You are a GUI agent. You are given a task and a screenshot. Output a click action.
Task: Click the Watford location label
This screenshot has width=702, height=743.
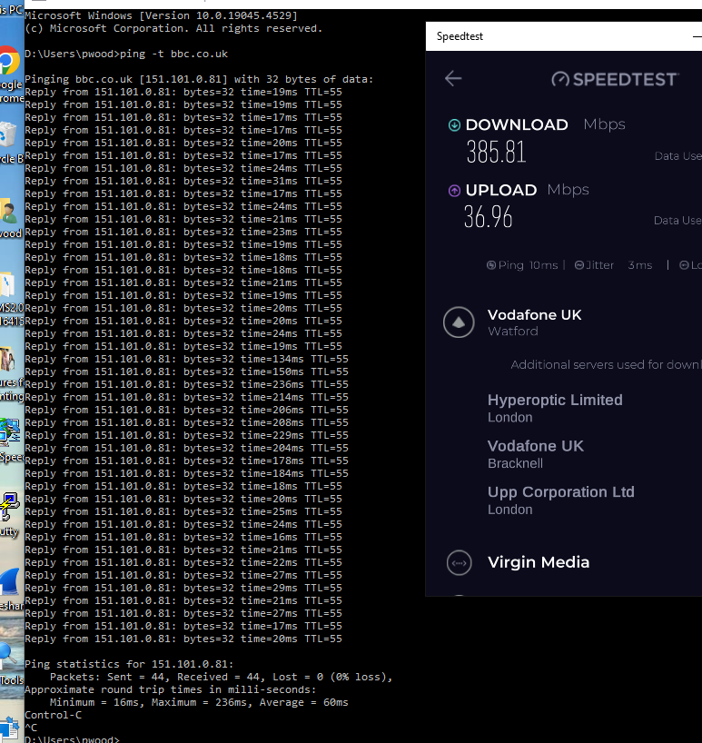(x=513, y=332)
